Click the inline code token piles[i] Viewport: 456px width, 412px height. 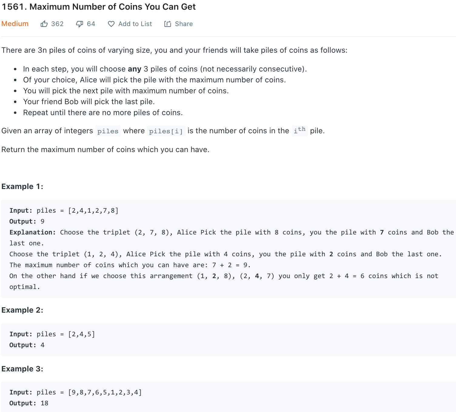[x=166, y=131]
